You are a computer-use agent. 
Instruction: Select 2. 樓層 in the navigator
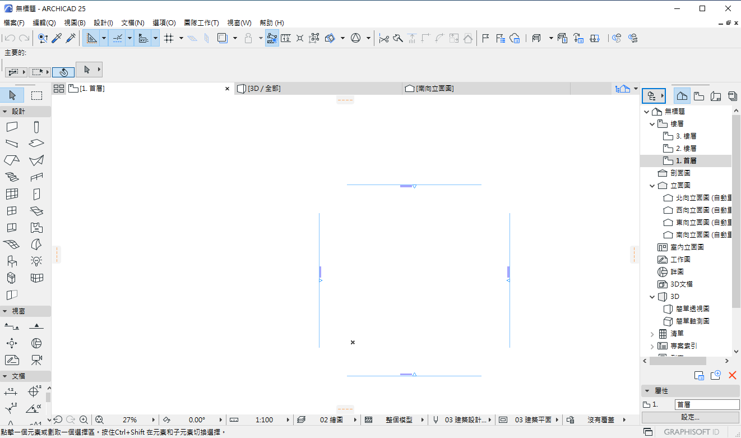coord(686,149)
